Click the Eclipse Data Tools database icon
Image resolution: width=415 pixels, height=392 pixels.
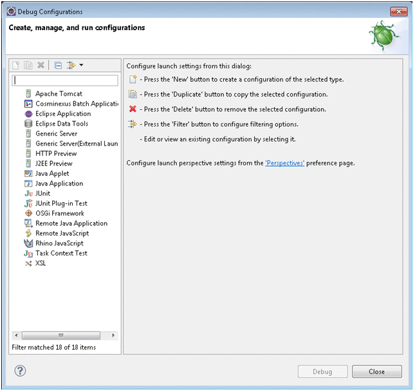[28, 124]
